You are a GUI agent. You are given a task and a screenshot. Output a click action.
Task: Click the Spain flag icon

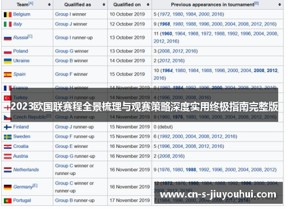click(x=7, y=74)
